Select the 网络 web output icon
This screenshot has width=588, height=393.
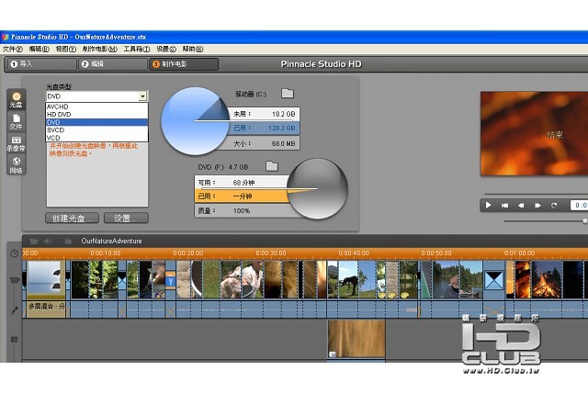pos(17,165)
